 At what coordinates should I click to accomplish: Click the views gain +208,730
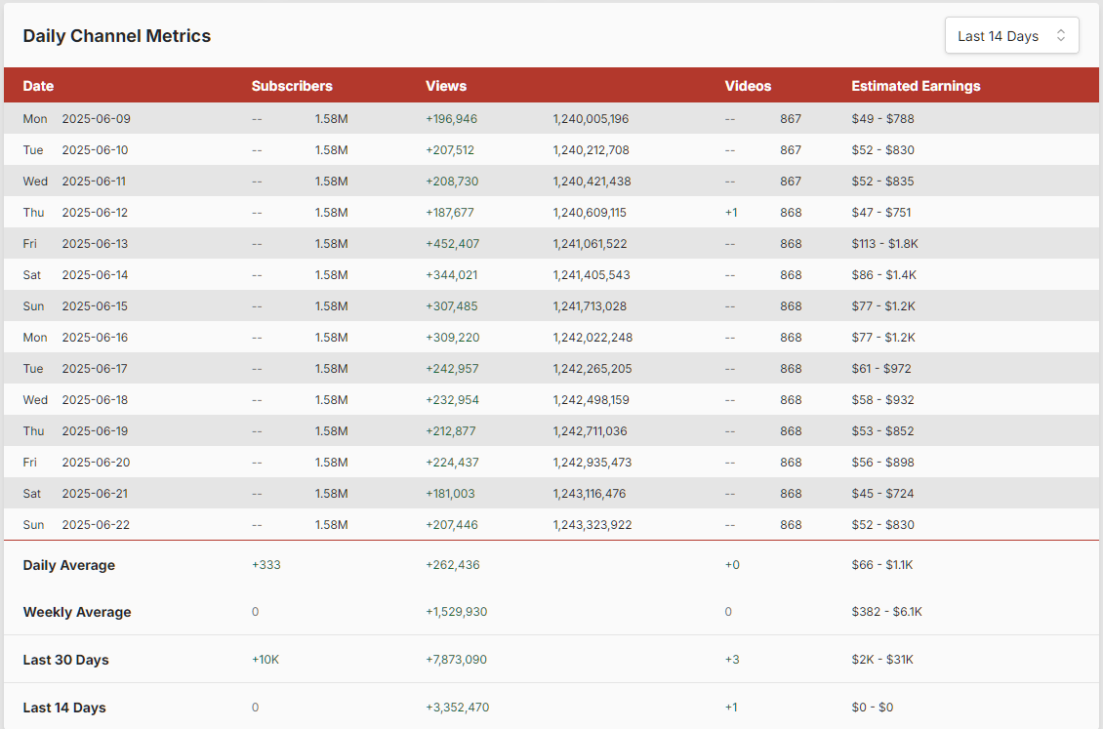click(x=452, y=182)
